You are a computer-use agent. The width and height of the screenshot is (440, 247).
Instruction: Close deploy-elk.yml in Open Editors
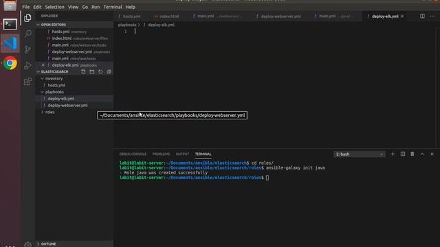43,65
